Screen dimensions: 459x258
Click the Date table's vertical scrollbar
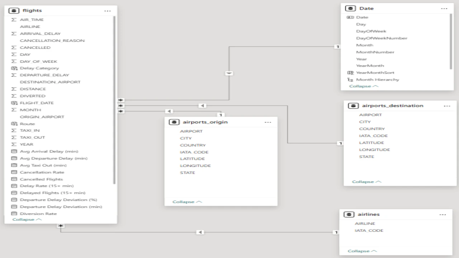pyautogui.click(x=451, y=41)
